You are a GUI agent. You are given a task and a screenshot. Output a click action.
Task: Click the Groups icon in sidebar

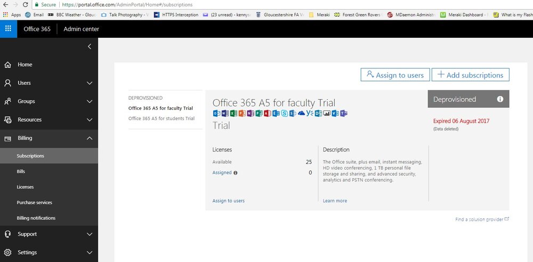coord(8,101)
